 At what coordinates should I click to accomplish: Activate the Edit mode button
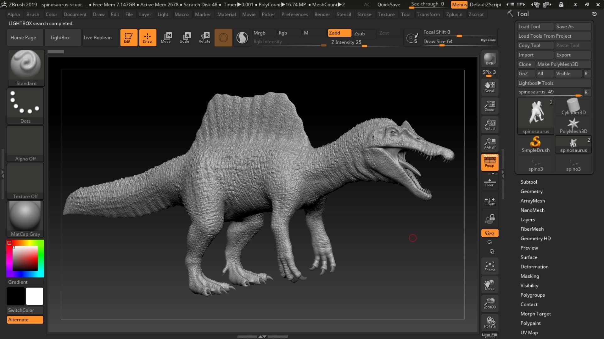point(129,38)
